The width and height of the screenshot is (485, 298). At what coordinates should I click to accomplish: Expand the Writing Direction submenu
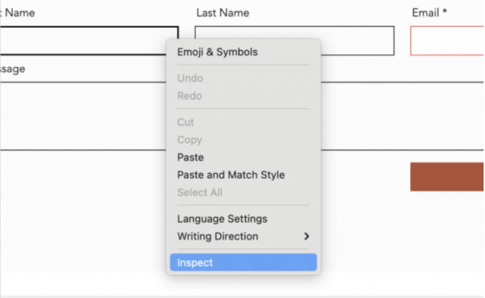coord(217,237)
